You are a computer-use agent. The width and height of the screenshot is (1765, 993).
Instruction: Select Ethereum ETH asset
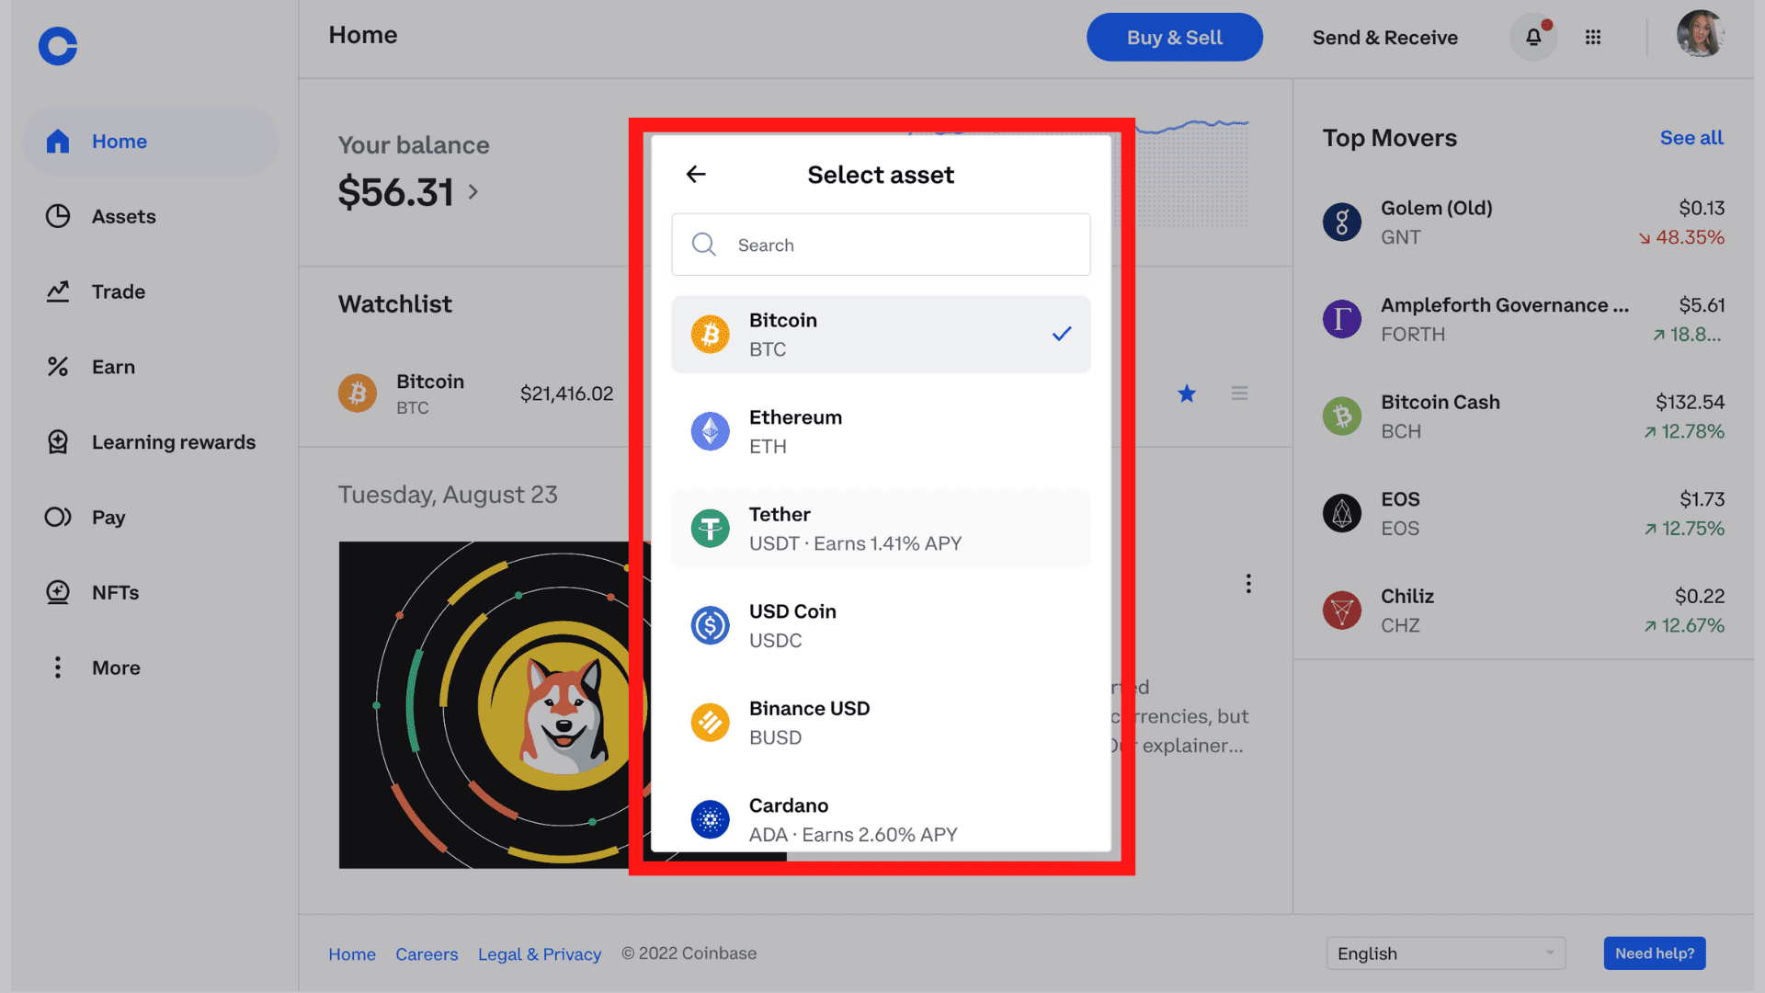pyautogui.click(x=881, y=431)
